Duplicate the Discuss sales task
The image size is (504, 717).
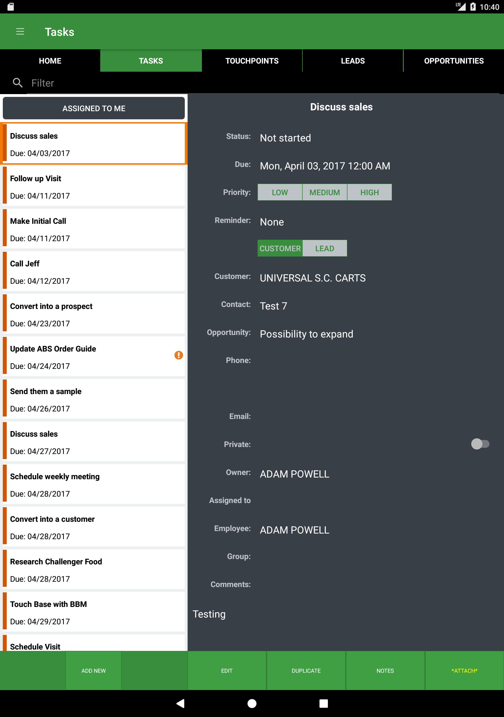tap(306, 671)
